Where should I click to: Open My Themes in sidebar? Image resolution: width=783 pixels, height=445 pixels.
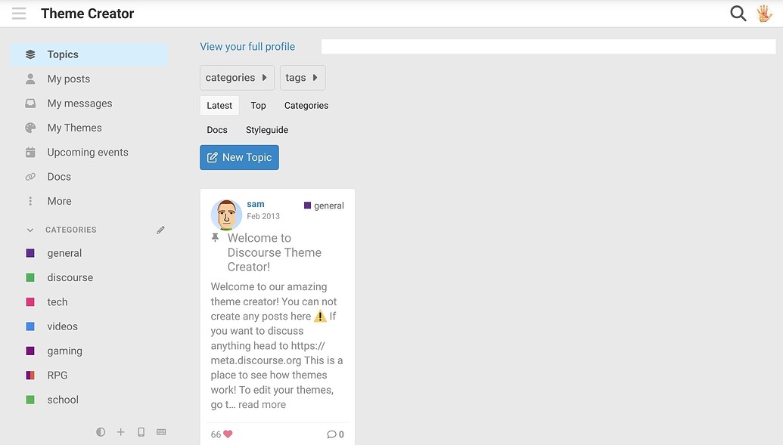click(74, 128)
